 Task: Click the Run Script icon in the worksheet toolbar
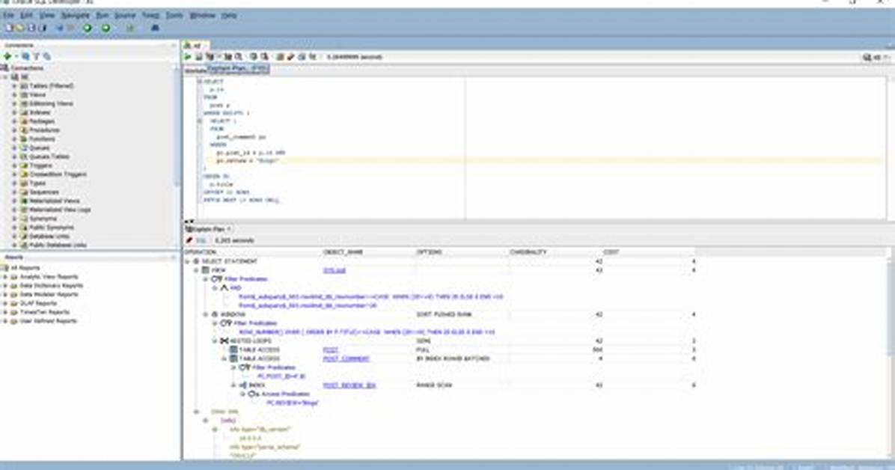(198, 57)
